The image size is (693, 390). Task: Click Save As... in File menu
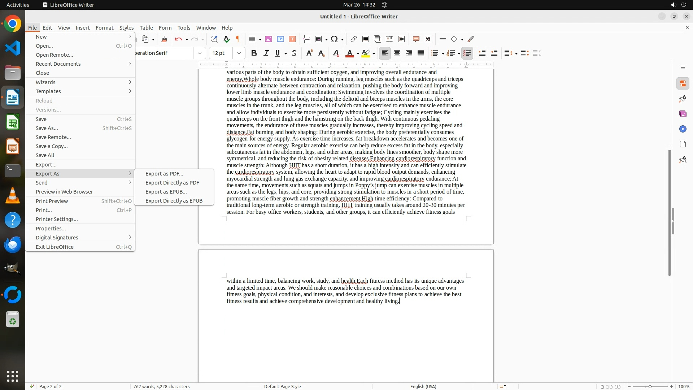47,128
